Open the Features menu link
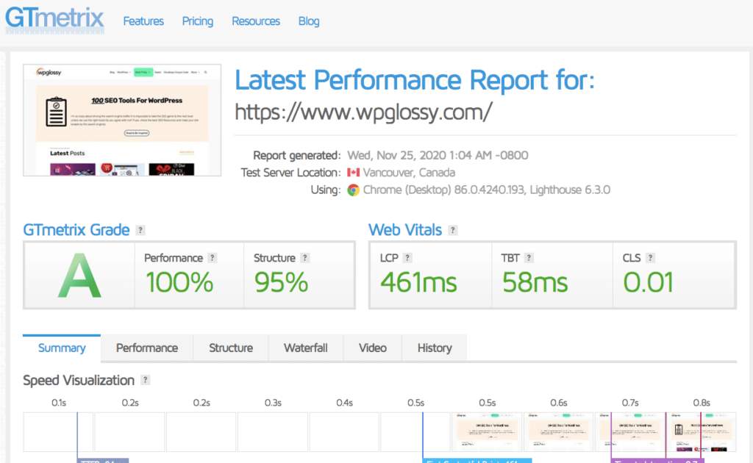This screenshot has height=463, width=753. [x=143, y=21]
